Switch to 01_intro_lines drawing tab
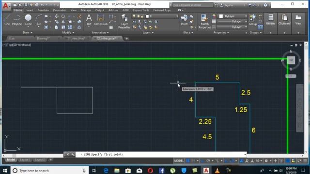Image resolution: width=310 pixels, height=174 pixels. (77, 39)
